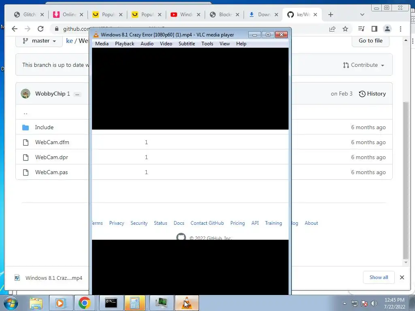415x311 pixels.
Task: Go forward in Chrome
Action: coord(27,29)
